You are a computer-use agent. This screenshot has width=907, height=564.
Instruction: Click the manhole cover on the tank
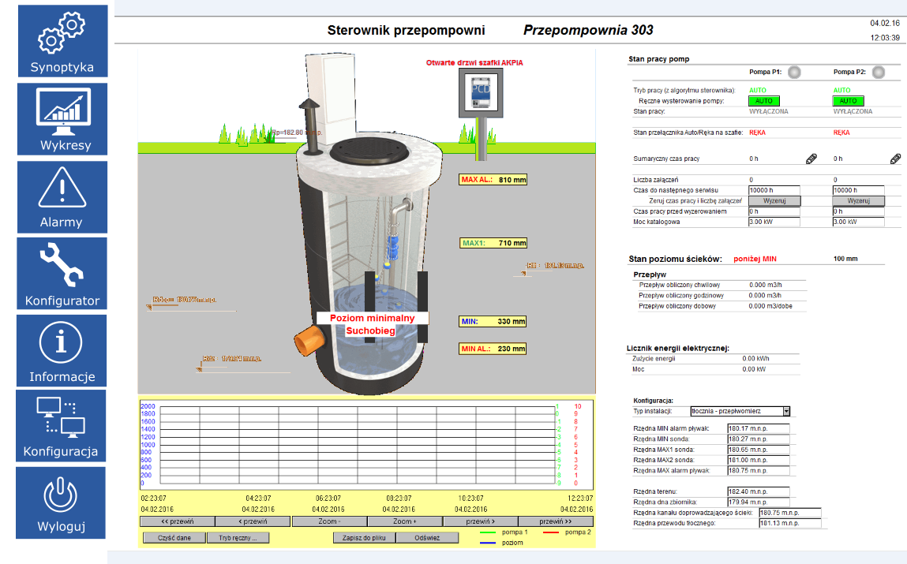click(369, 152)
